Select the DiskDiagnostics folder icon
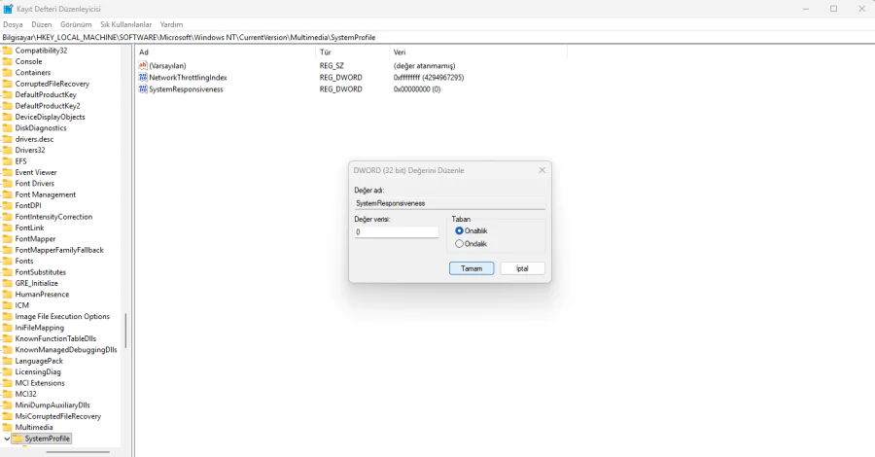This screenshot has width=875, height=457. 7,127
